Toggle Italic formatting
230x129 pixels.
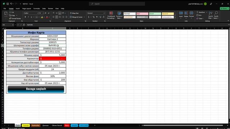[x=28, y=17]
